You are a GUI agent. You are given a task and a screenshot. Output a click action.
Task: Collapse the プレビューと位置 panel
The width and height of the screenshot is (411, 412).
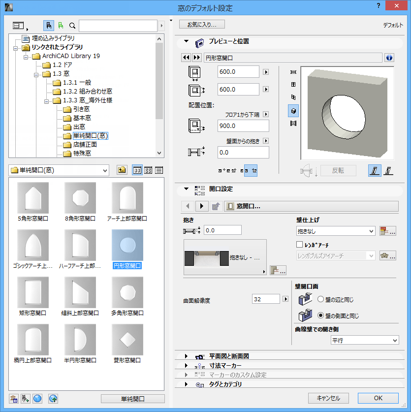point(187,41)
